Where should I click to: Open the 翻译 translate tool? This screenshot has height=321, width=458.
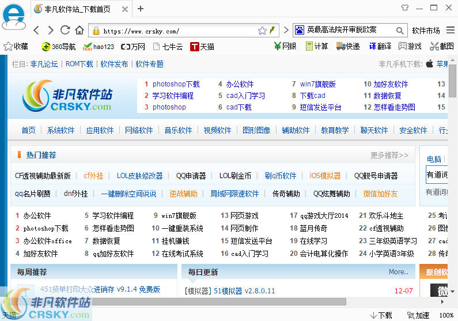click(380, 46)
